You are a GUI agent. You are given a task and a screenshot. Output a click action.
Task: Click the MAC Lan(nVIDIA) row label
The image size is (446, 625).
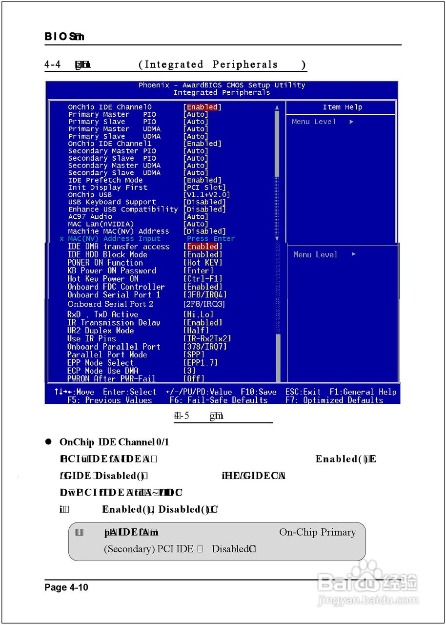(101, 224)
